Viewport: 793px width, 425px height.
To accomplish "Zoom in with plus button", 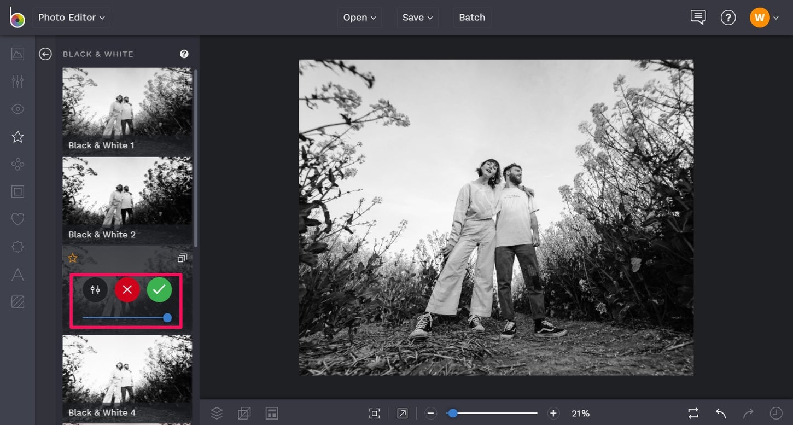I will pyautogui.click(x=553, y=414).
